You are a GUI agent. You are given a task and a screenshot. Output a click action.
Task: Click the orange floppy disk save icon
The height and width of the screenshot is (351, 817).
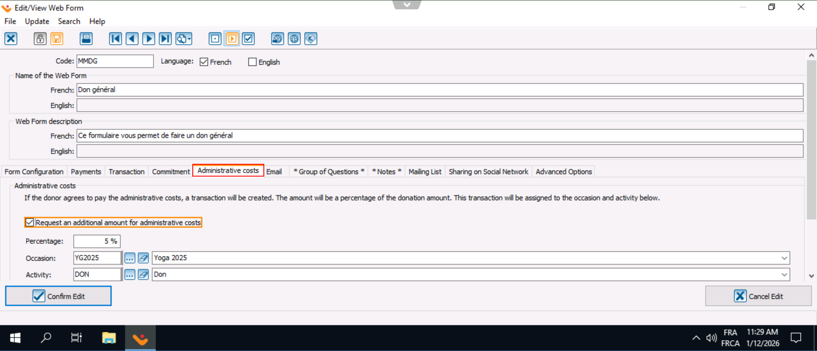click(x=57, y=39)
